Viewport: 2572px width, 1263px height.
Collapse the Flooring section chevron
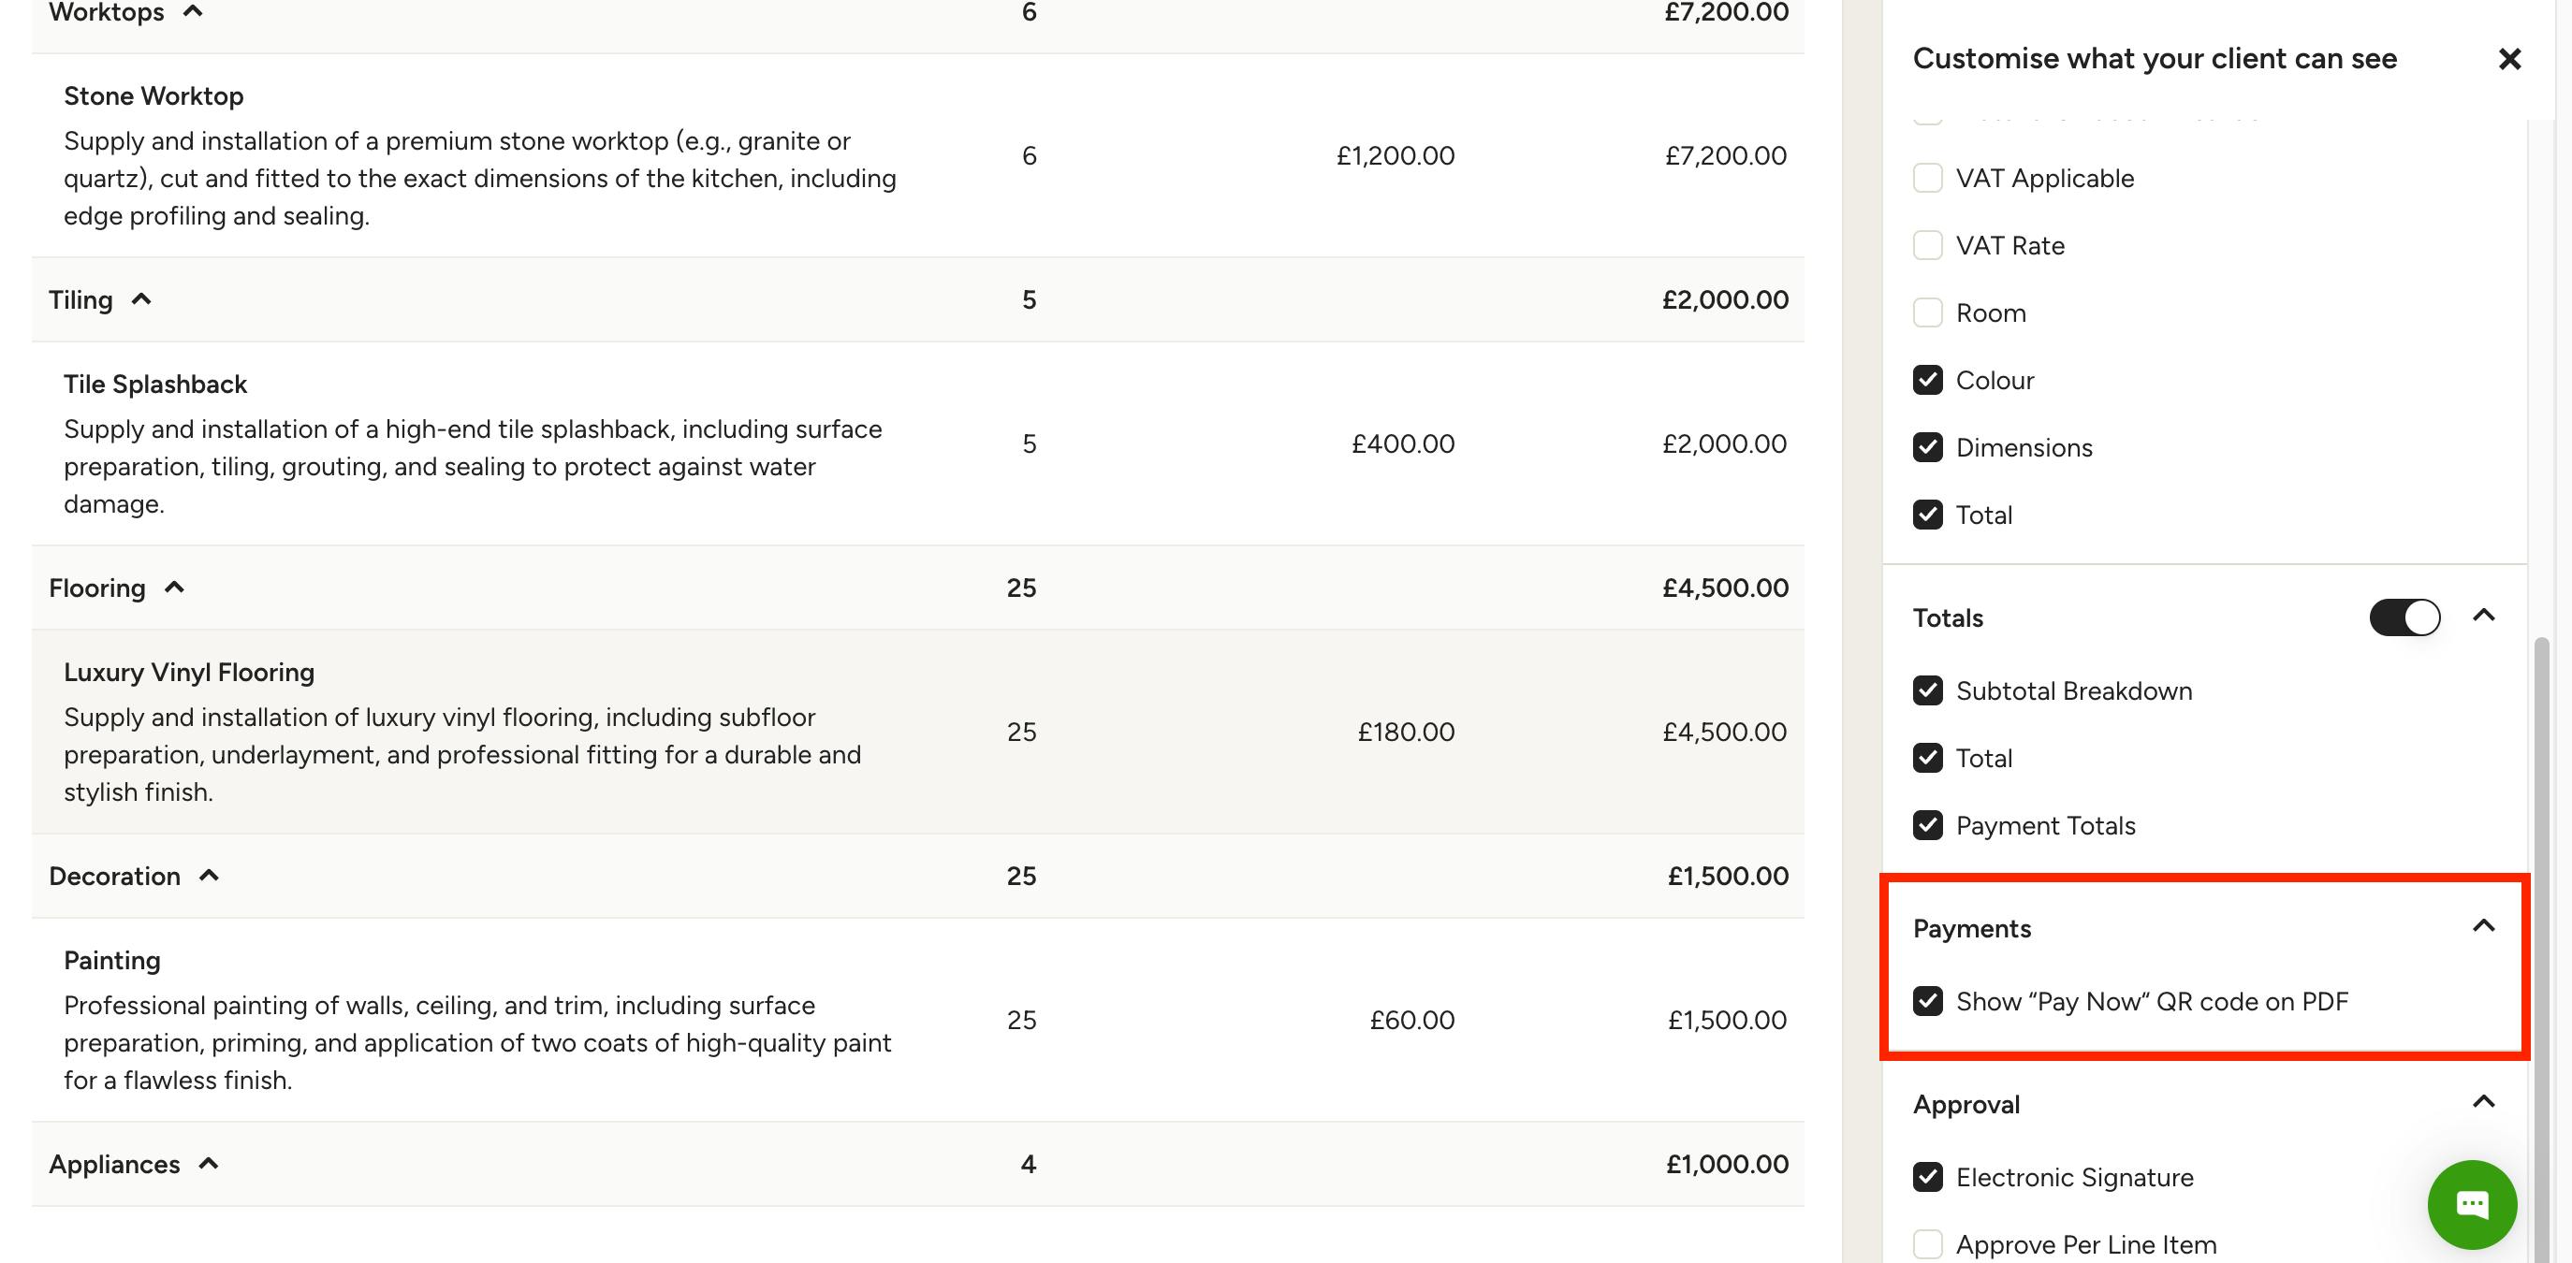[x=175, y=588]
